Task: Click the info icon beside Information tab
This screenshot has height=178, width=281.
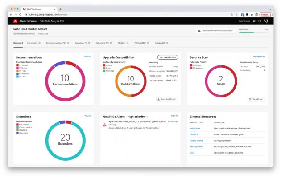Action: click(x=40, y=43)
